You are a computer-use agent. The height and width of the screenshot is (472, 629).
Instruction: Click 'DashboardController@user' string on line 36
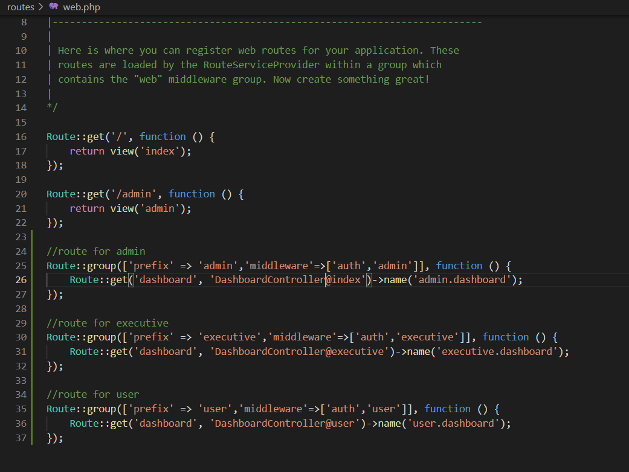285,423
